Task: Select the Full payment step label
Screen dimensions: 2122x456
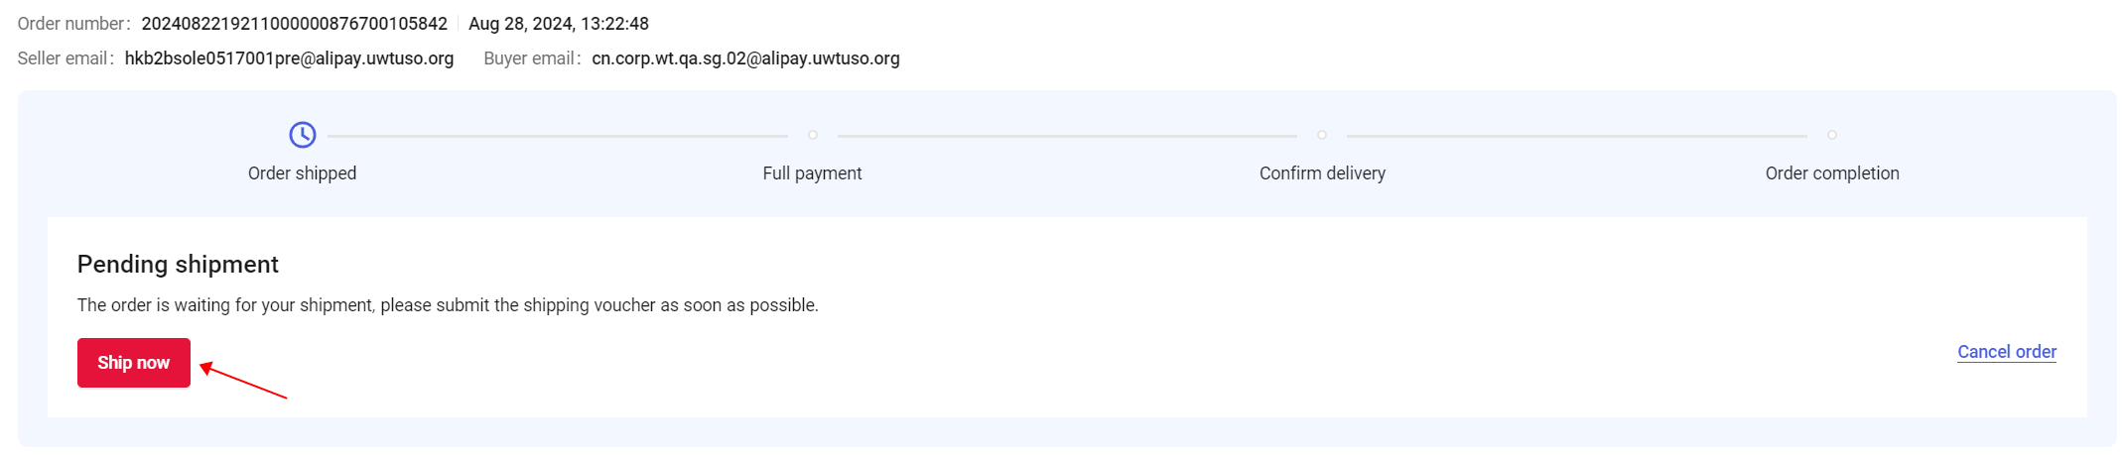Action: coord(812,173)
